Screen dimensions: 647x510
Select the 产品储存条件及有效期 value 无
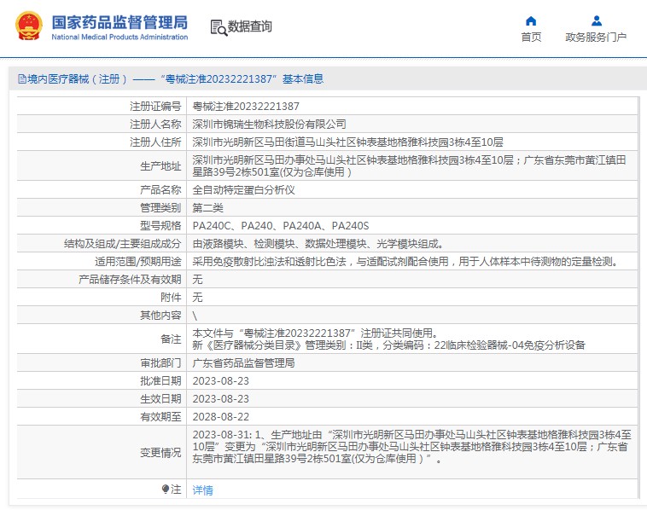pos(197,280)
